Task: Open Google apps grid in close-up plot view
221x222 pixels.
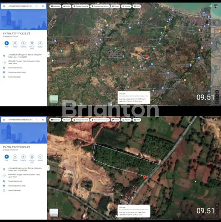Action: click(211, 120)
